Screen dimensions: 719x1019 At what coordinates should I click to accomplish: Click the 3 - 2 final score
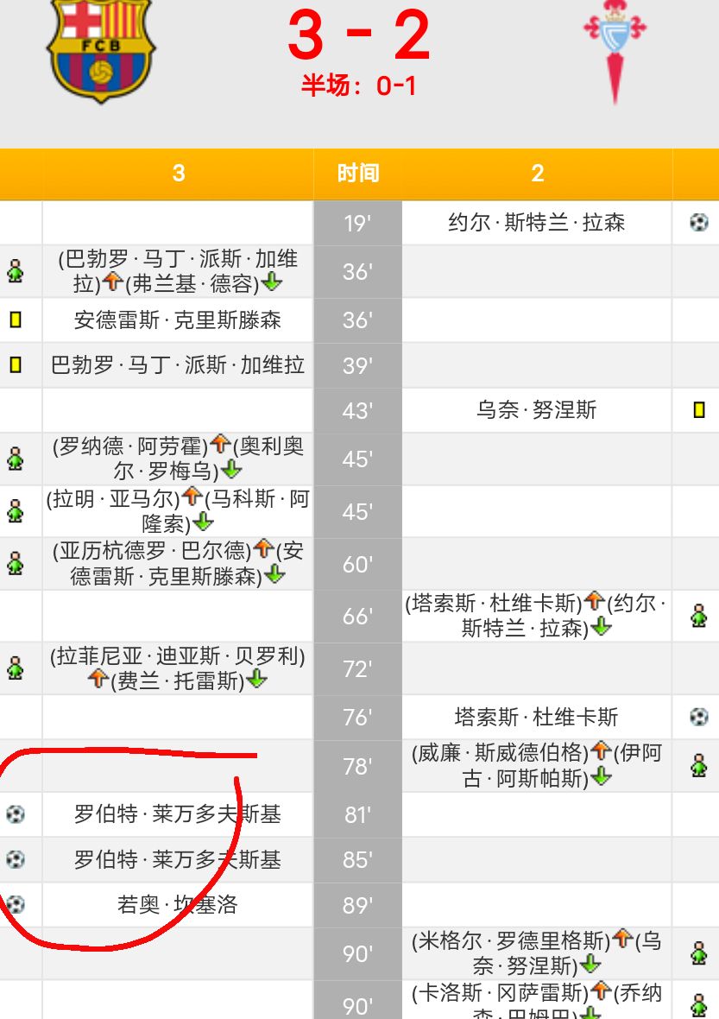click(x=358, y=36)
